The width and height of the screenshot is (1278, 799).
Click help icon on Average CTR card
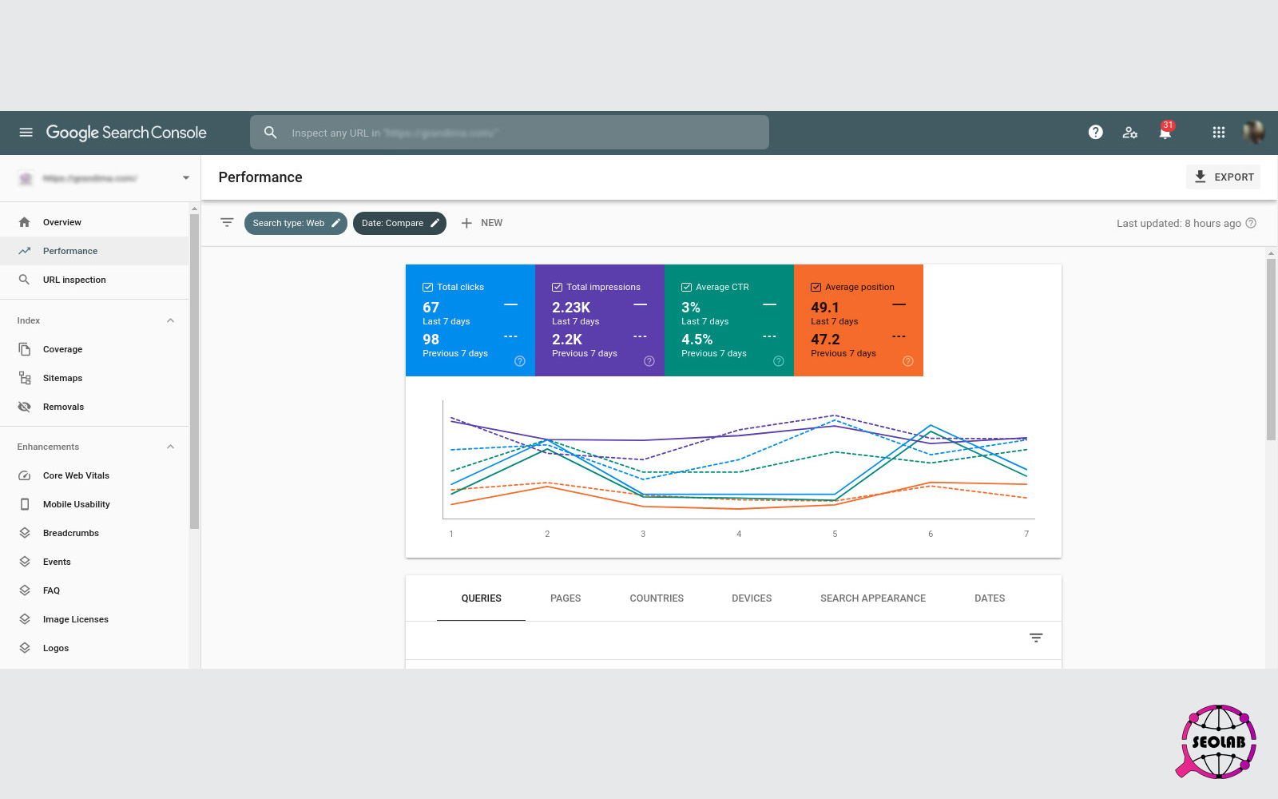779,361
